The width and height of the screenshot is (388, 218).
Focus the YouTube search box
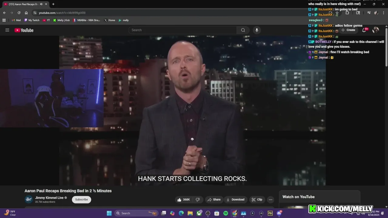pos(182,30)
